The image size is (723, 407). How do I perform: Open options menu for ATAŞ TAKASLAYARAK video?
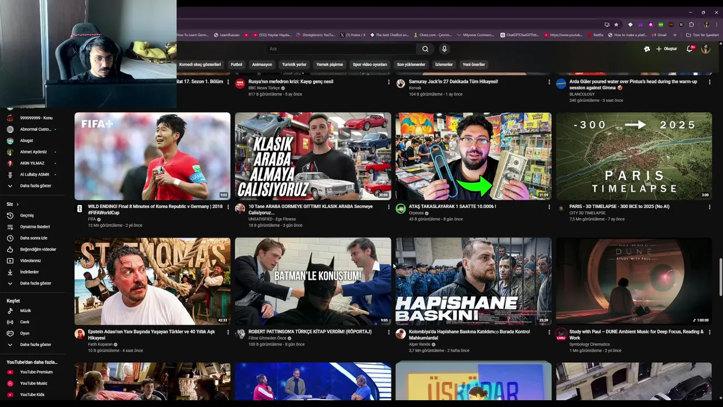[x=549, y=207]
